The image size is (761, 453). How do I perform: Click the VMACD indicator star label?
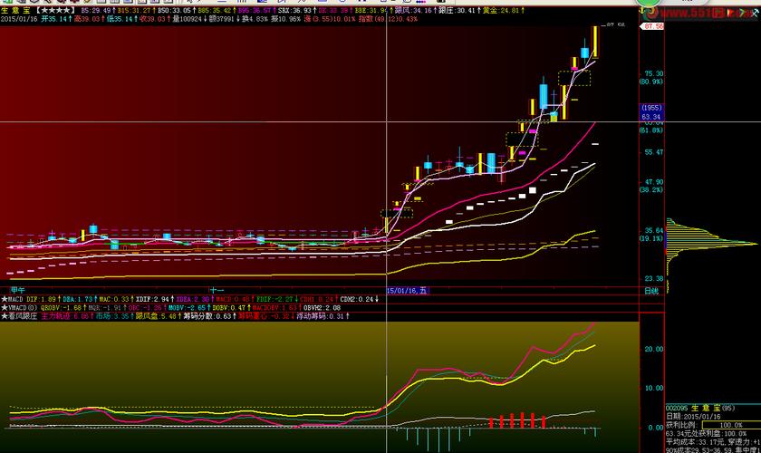pos(18,307)
